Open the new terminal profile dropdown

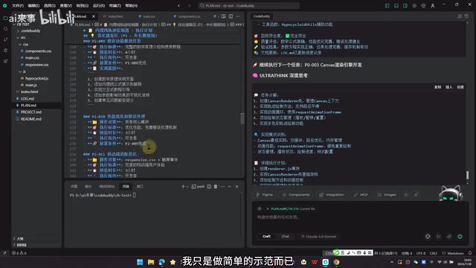pos(187,187)
